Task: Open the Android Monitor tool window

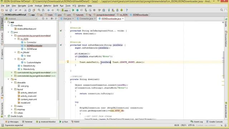Action: (46, 121)
